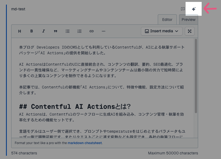Open the Insert media dropdown

point(162,31)
